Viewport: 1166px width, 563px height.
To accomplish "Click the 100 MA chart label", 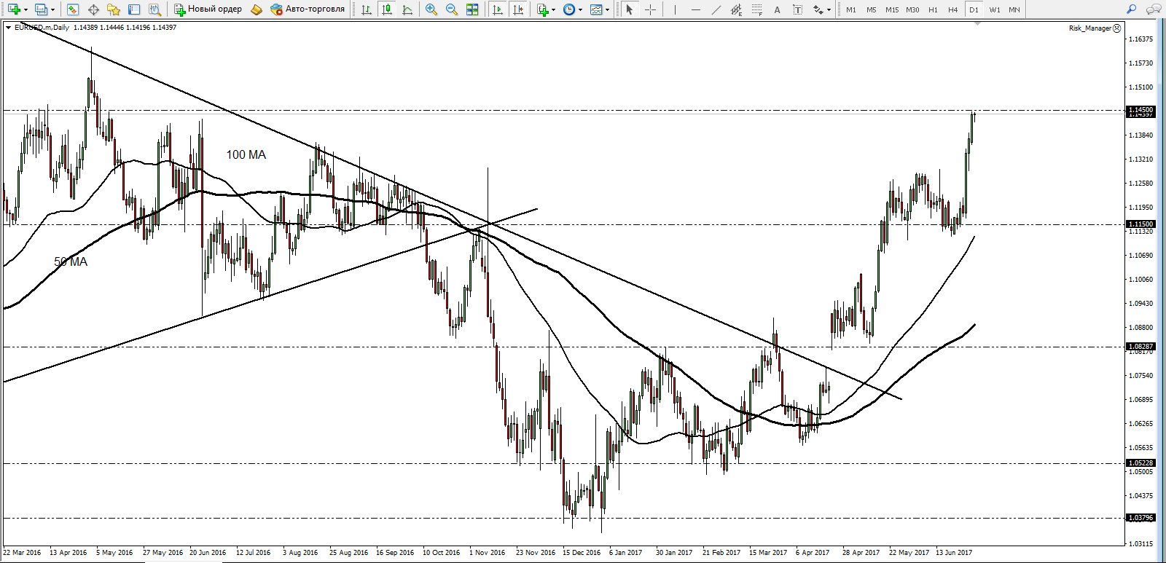I will (246, 154).
